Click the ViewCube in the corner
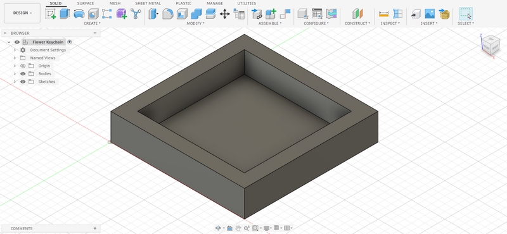The image size is (507, 234). [491, 46]
